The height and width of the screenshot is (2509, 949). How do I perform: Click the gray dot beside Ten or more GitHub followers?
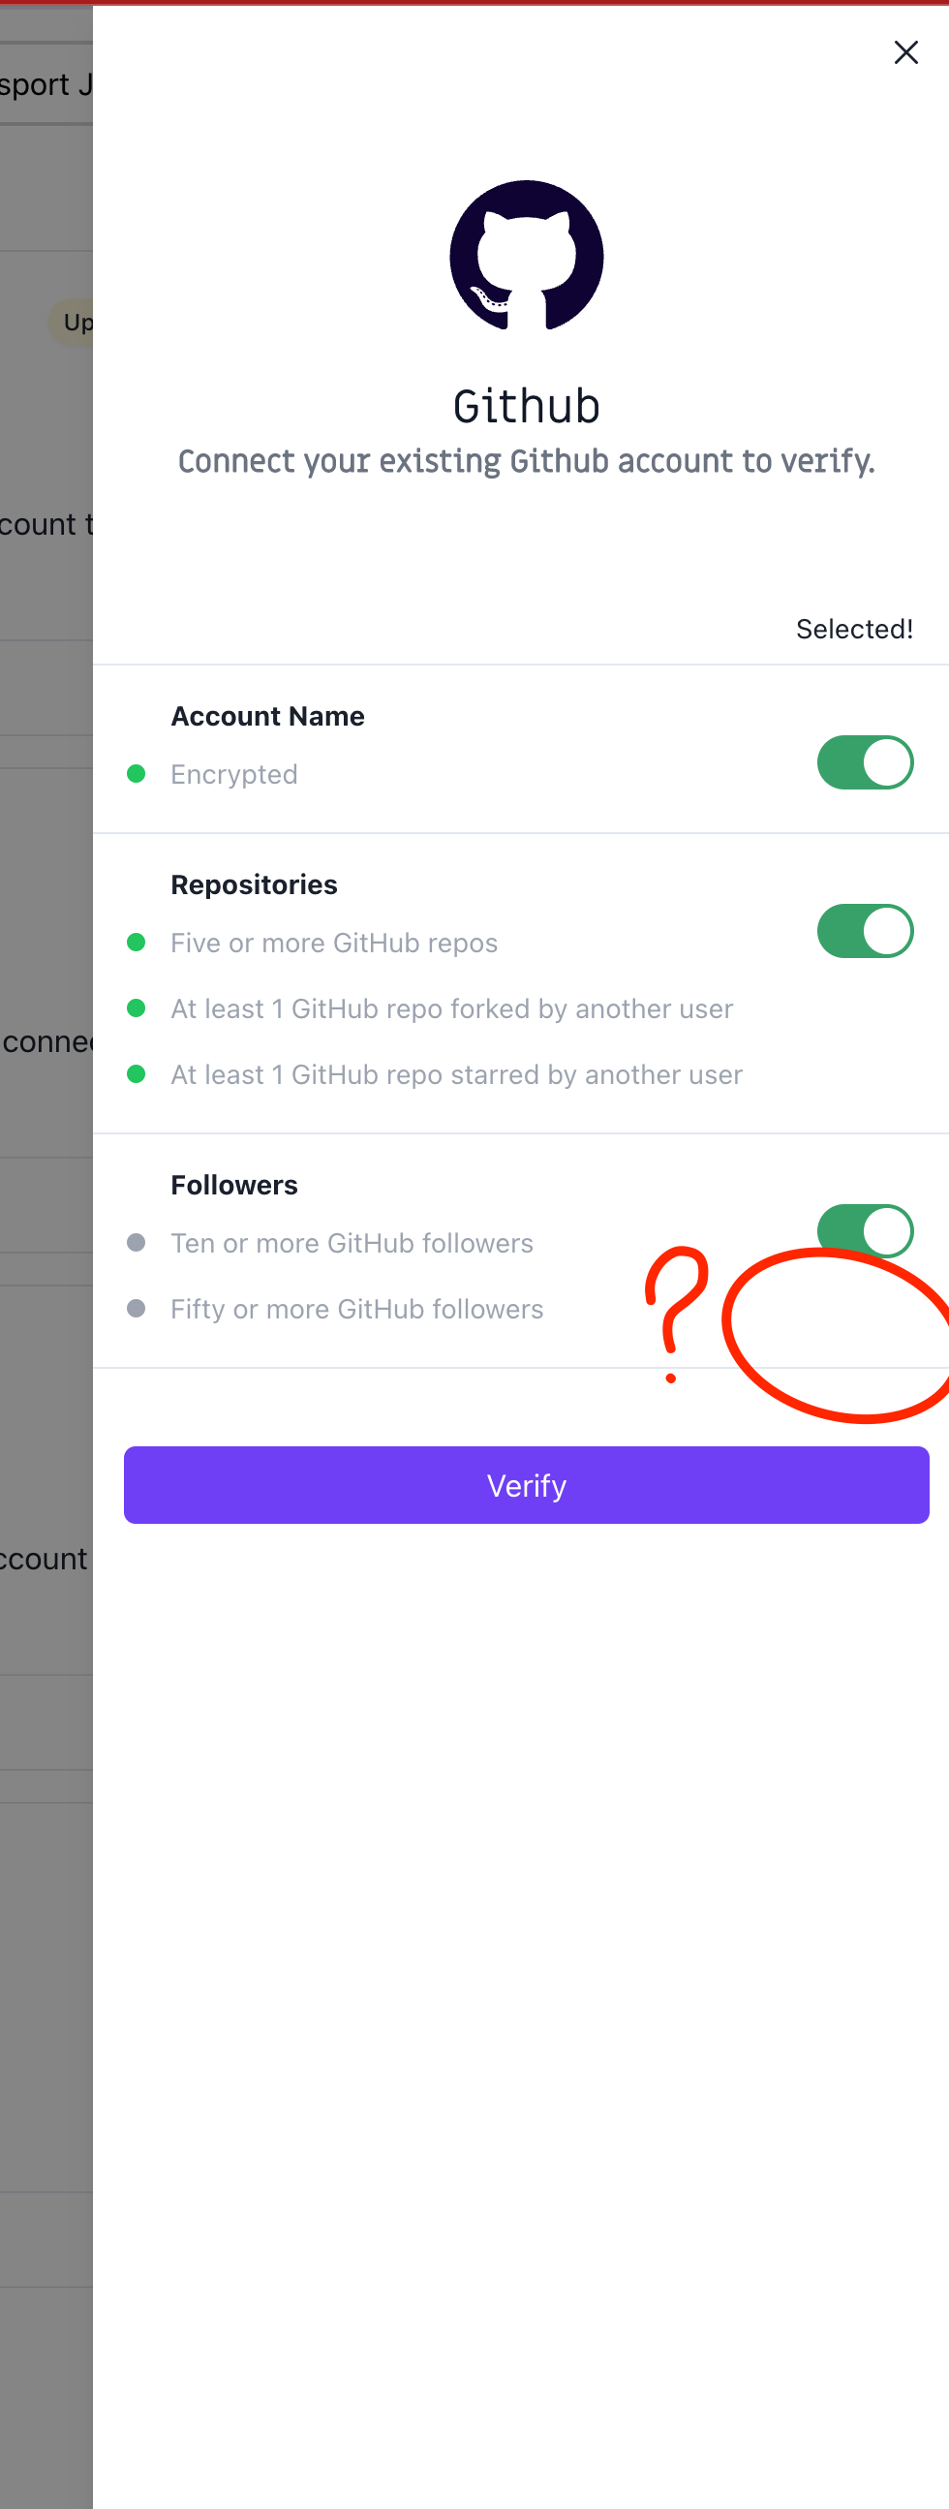pos(138,1242)
